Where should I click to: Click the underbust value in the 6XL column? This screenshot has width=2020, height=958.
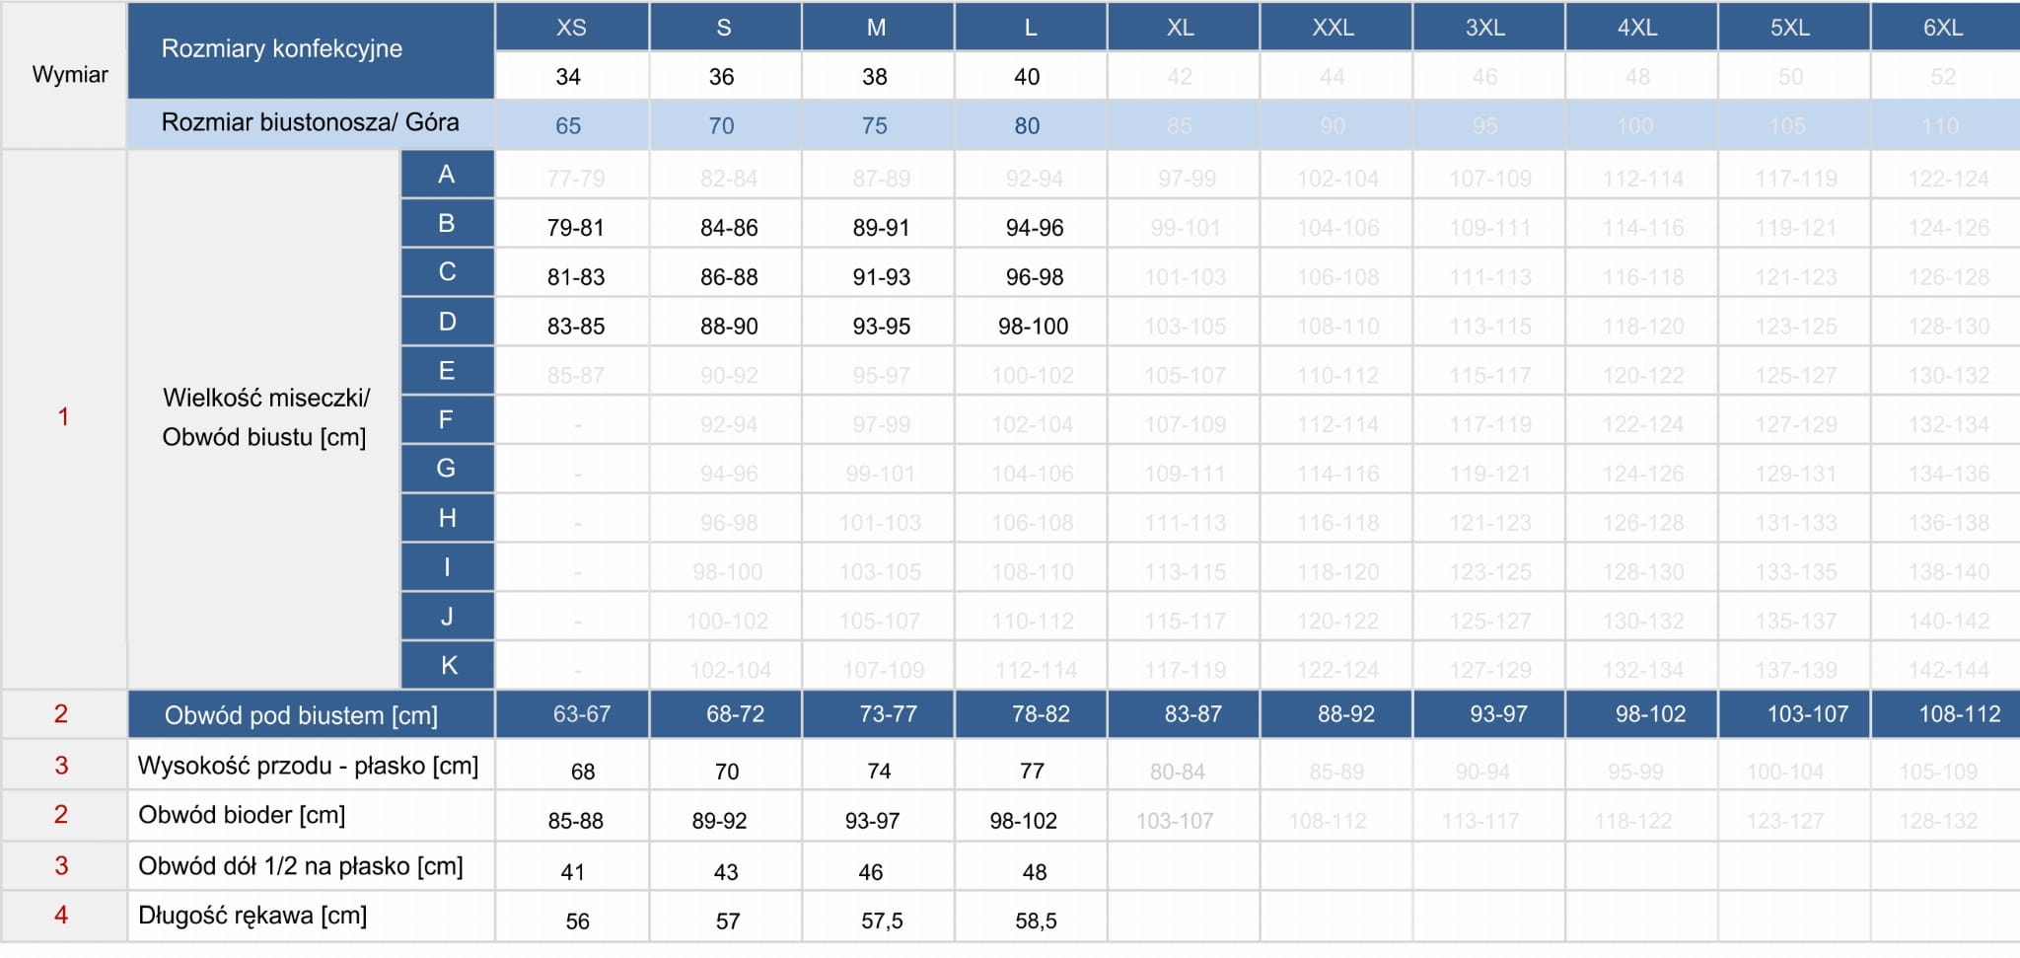1959,714
